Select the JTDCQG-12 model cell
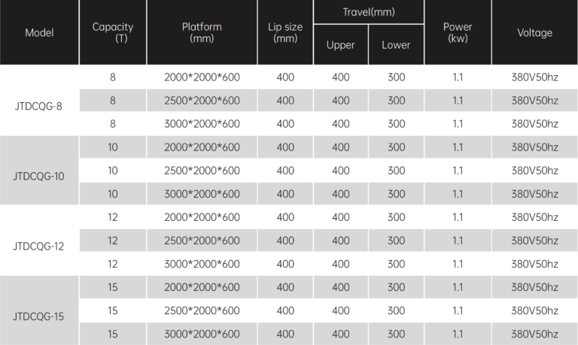The image size is (578, 345). click(38, 246)
